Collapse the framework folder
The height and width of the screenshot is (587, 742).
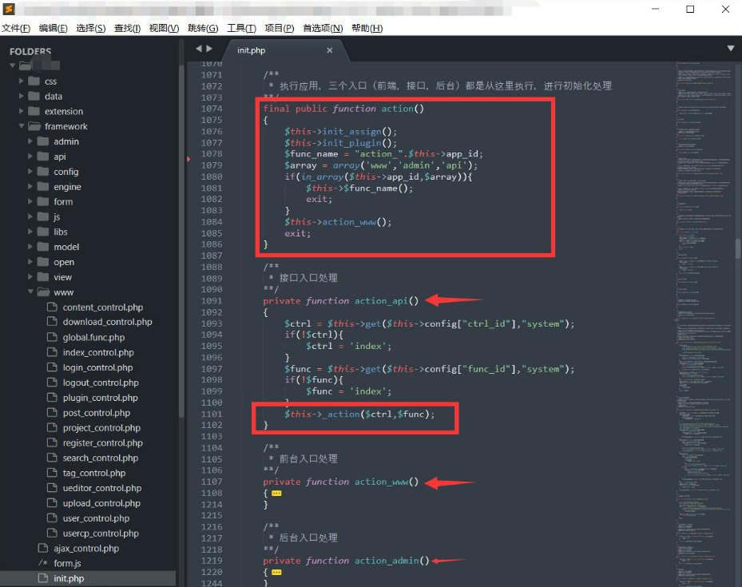22,126
